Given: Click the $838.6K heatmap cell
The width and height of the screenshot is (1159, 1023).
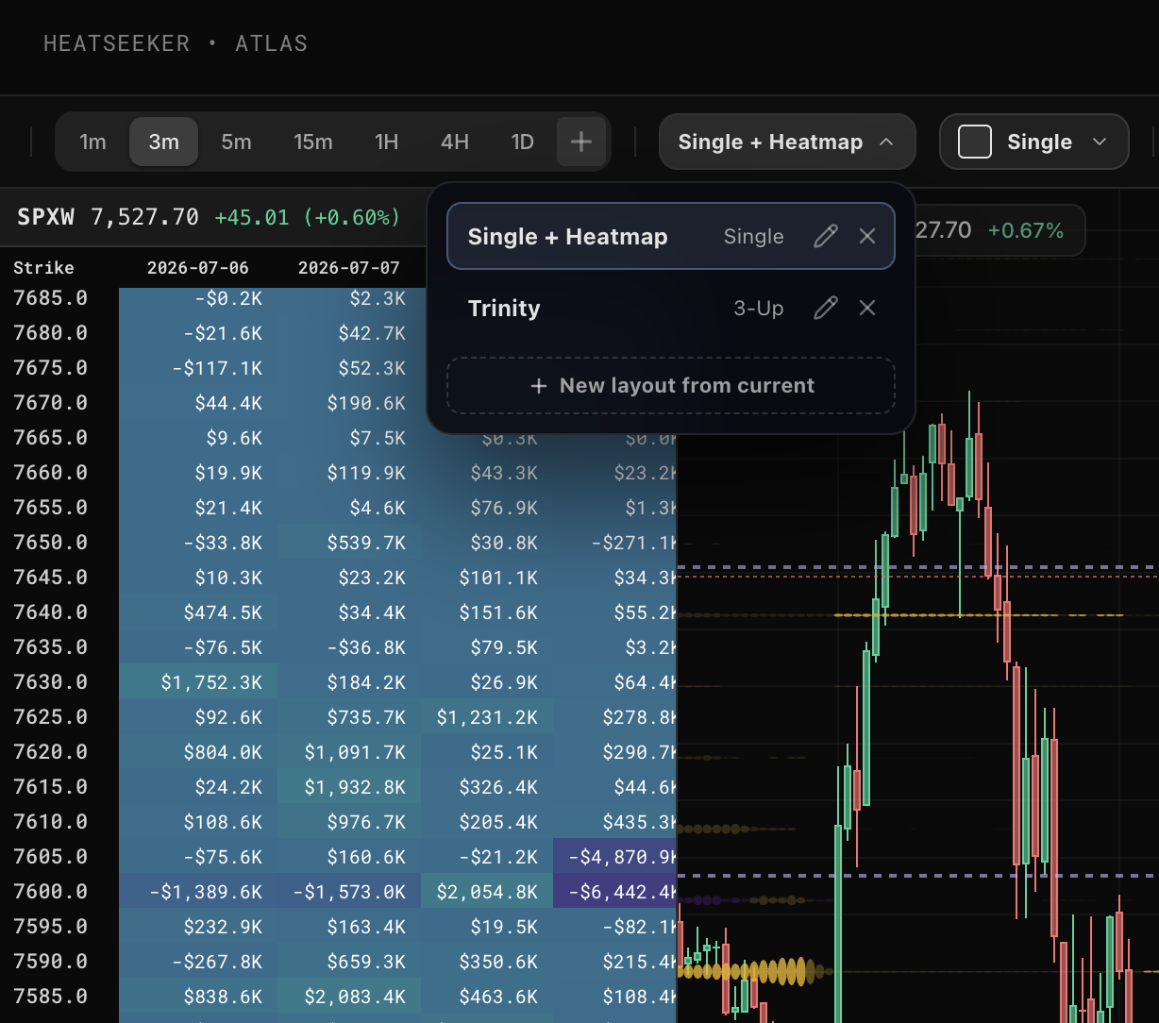Looking at the screenshot, I should pyautogui.click(x=198, y=996).
